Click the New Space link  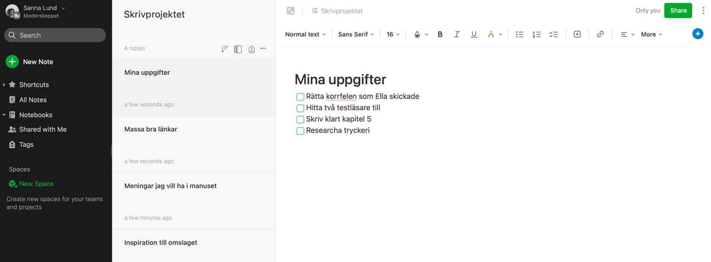31,184
